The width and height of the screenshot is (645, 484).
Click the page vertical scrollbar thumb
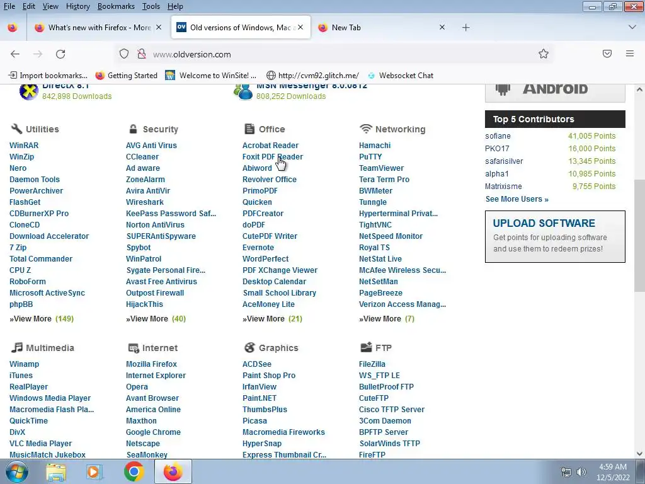pyautogui.click(x=639, y=236)
